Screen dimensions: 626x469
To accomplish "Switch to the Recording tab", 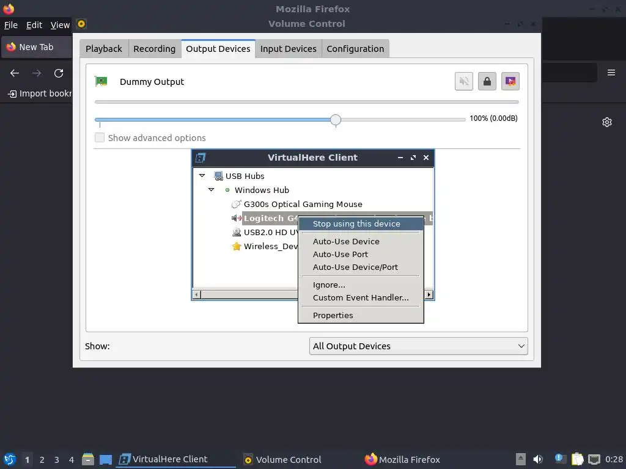I will click(x=155, y=49).
